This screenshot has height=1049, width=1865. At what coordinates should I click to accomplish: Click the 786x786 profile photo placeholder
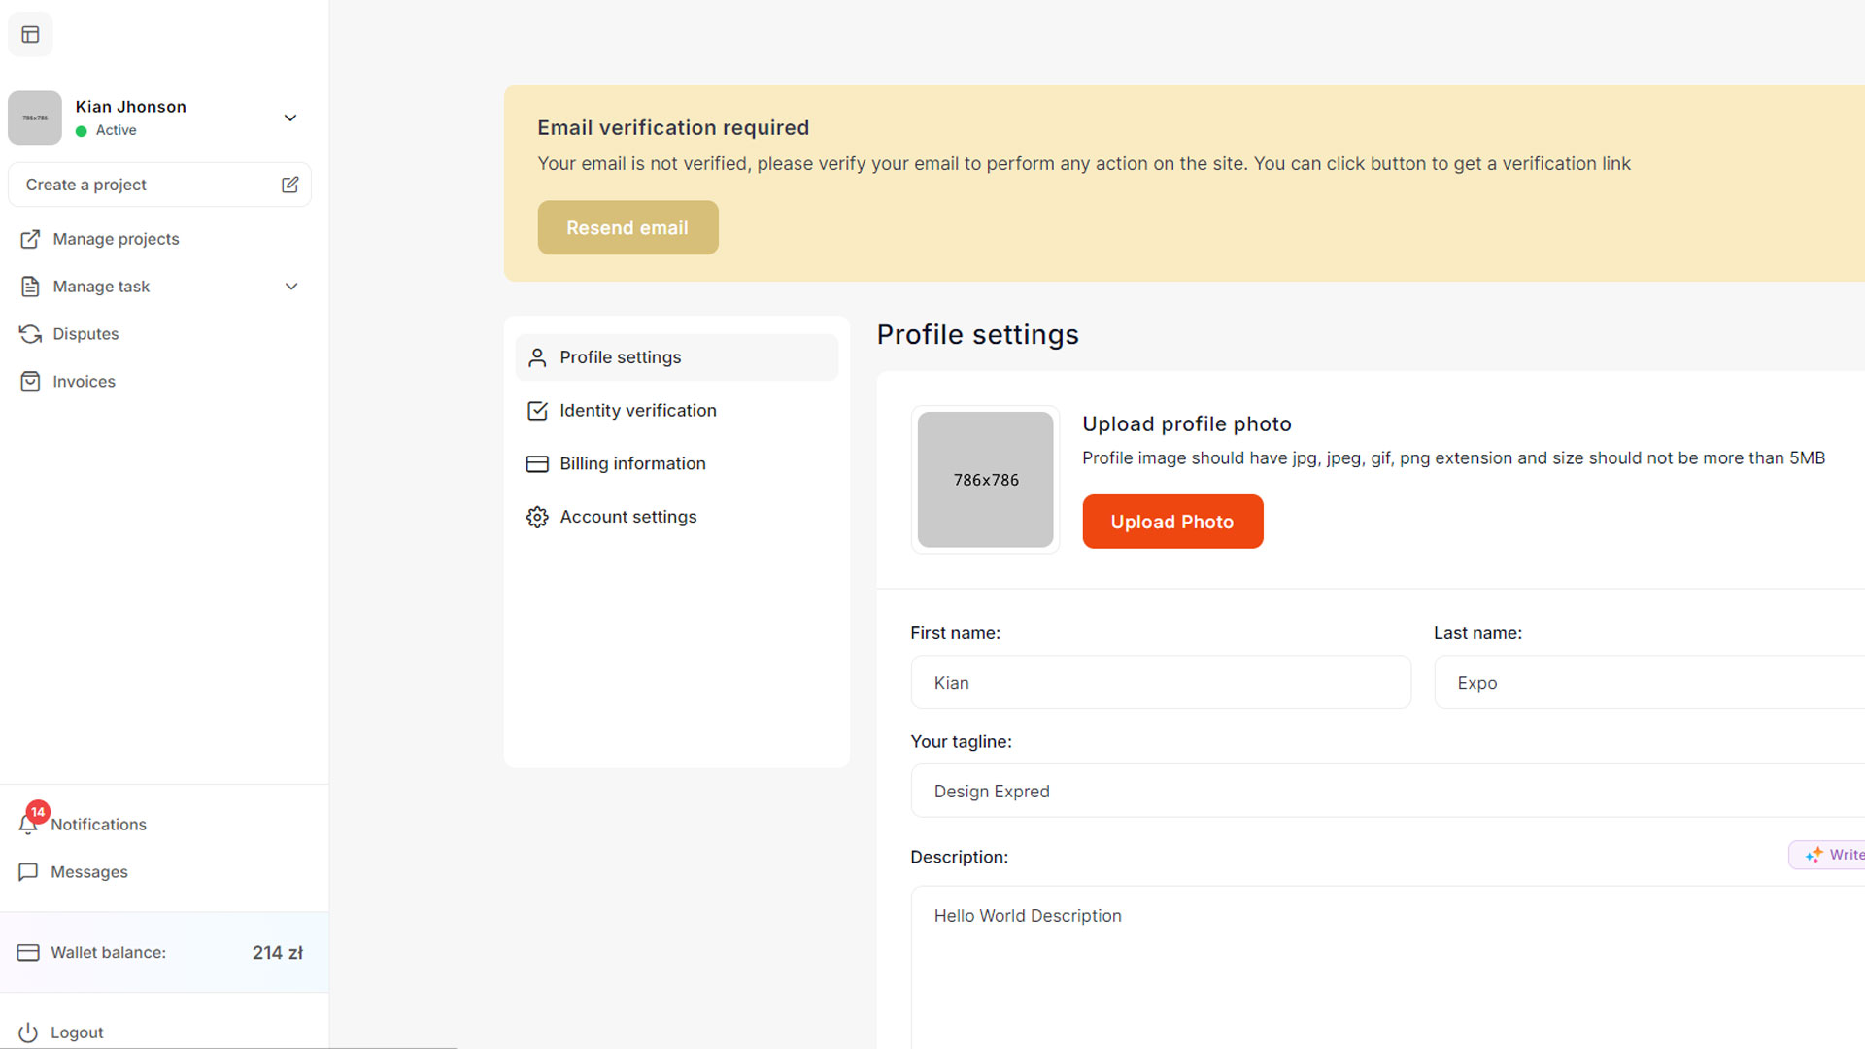click(x=985, y=480)
